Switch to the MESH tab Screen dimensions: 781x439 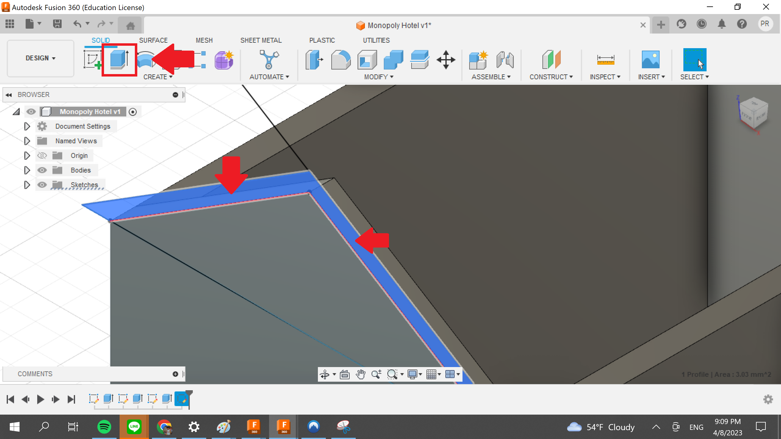click(x=204, y=40)
